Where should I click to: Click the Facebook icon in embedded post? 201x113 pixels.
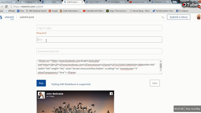click(111, 94)
